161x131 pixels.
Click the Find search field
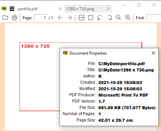154,18
